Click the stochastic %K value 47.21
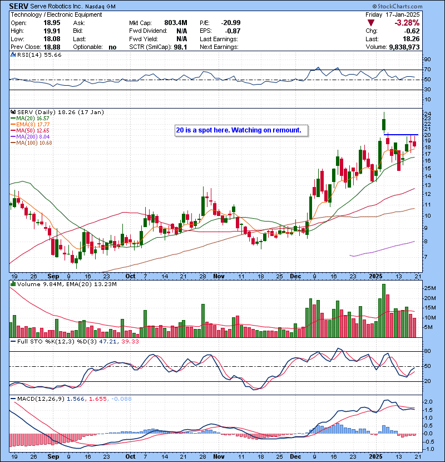Image resolution: width=445 pixels, height=462 pixels. (108, 342)
